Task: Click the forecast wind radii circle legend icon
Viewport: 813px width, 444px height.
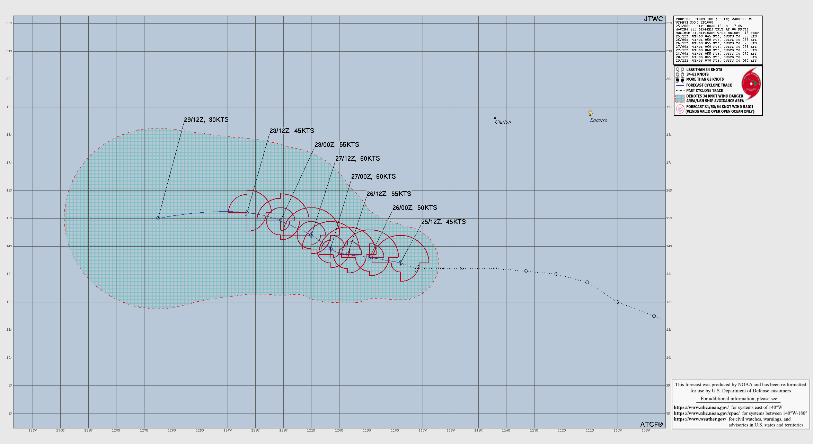Action: pos(680,109)
